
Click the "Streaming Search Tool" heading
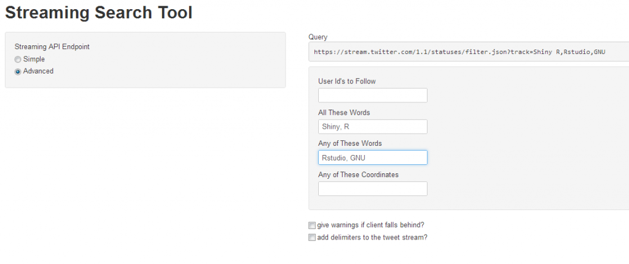pyautogui.click(x=98, y=12)
